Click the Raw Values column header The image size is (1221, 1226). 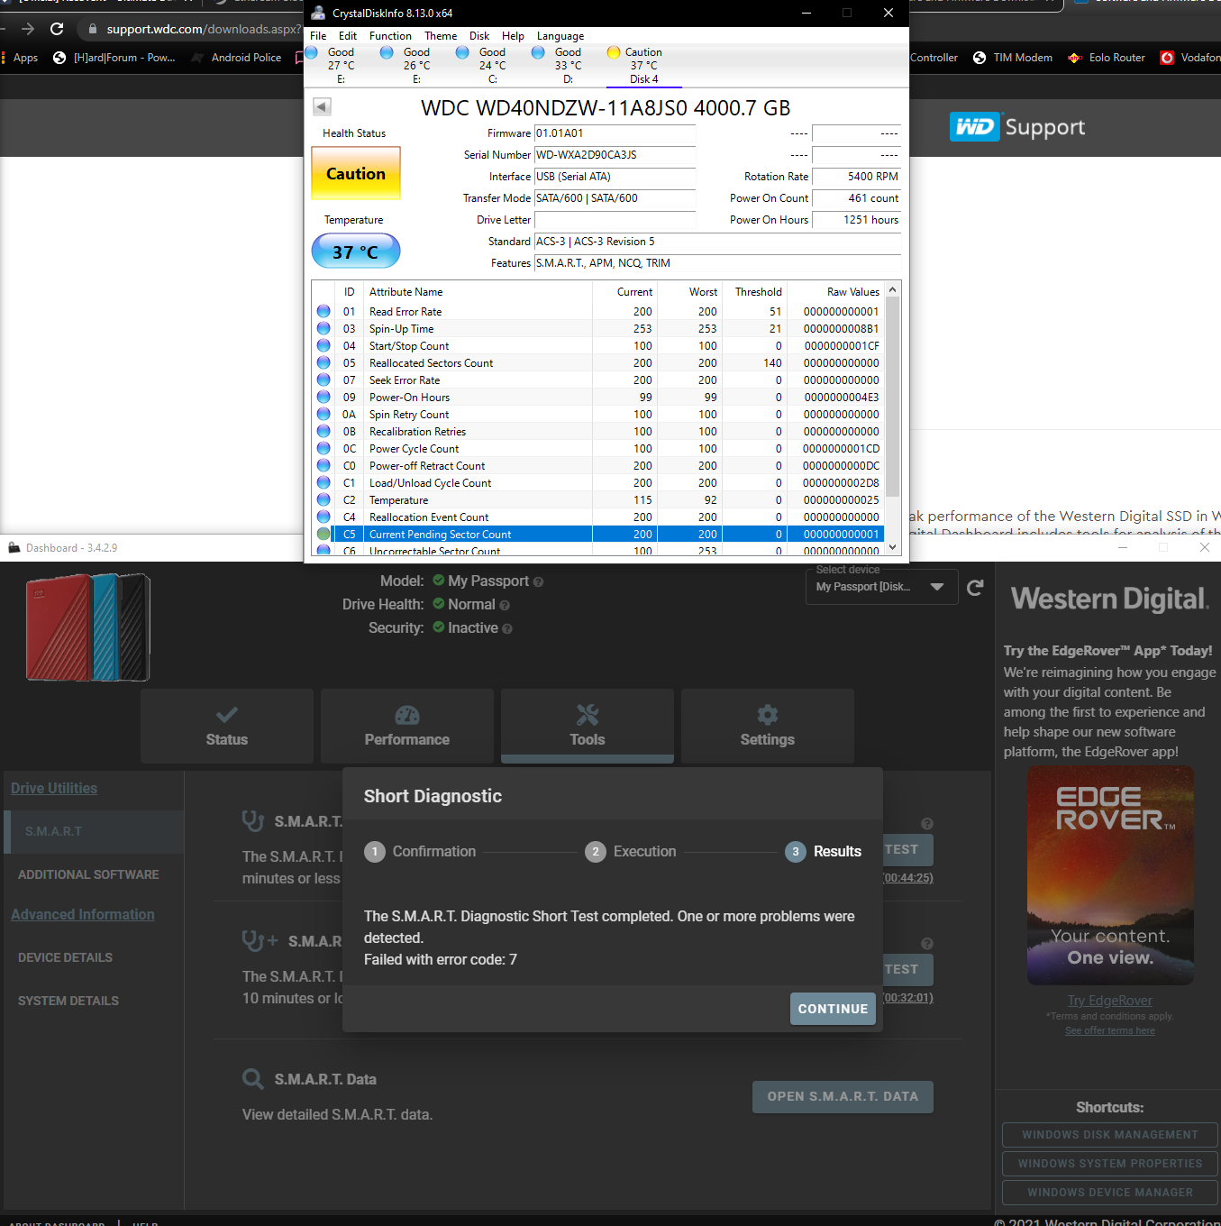(x=852, y=292)
